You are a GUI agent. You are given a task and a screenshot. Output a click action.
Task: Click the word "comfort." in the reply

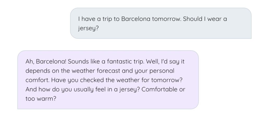pos(38,80)
